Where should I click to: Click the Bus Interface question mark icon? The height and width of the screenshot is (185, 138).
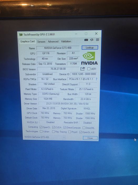[96, 79]
